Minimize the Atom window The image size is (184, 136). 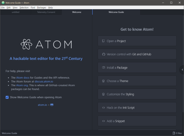click(x=163, y=3)
